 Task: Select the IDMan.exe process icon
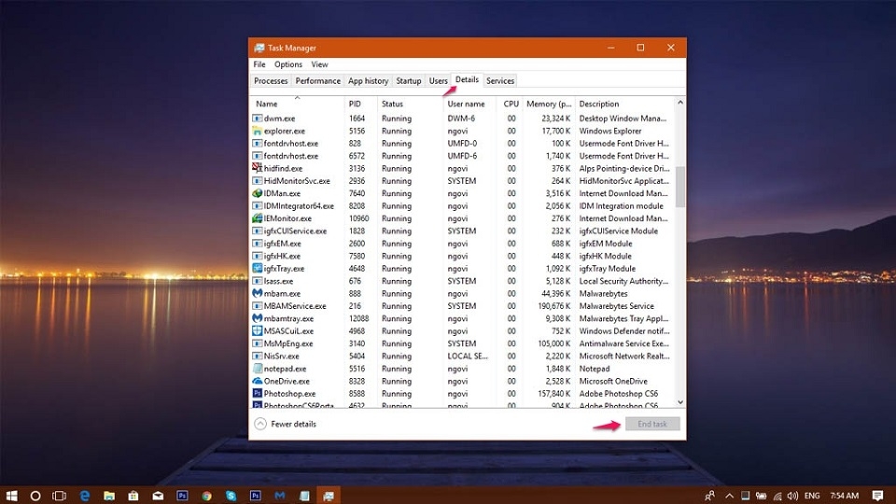click(258, 193)
